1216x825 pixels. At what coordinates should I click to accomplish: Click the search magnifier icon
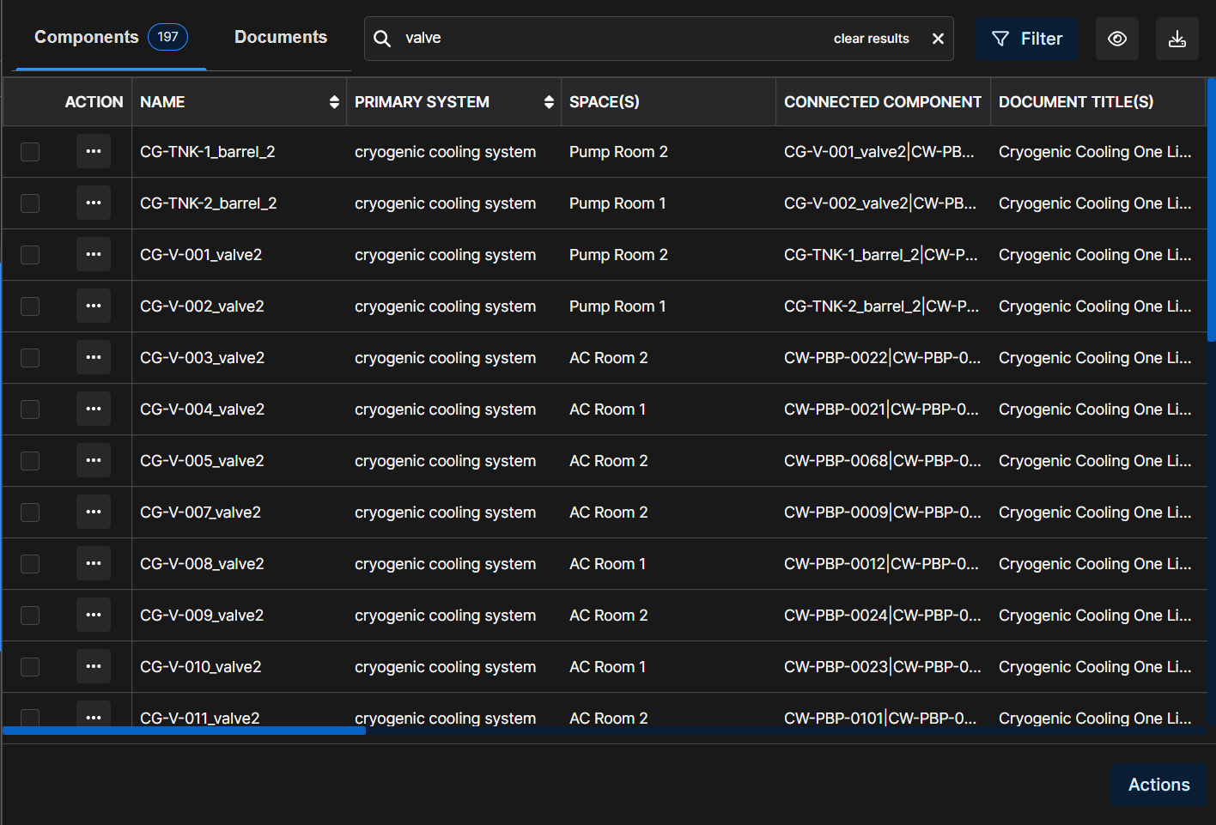pos(382,39)
